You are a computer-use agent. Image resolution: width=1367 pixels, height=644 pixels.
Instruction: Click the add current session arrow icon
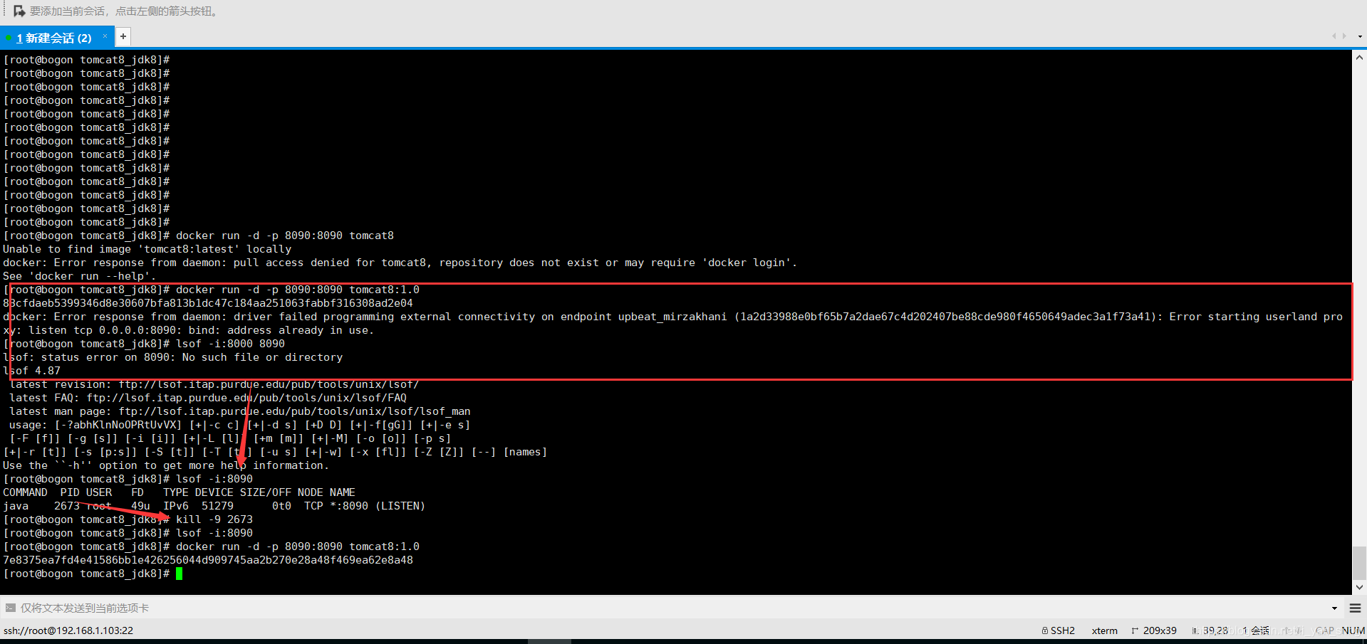19,11
